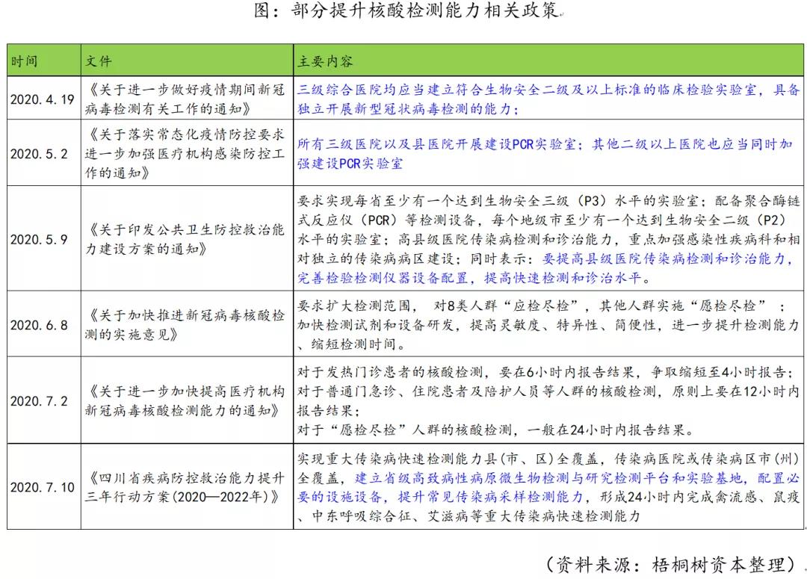Screen dimensions: 807x579
Task: Click the cell describing 6小时内报告结果 requirements
Action: tap(545, 400)
